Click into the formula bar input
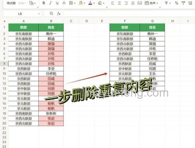Screen dimensions: 195x148 click(x=128, y=14)
